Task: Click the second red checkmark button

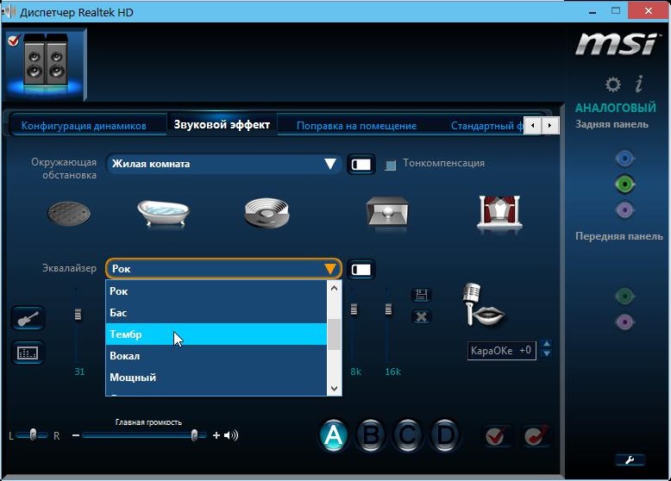Action: [x=536, y=436]
